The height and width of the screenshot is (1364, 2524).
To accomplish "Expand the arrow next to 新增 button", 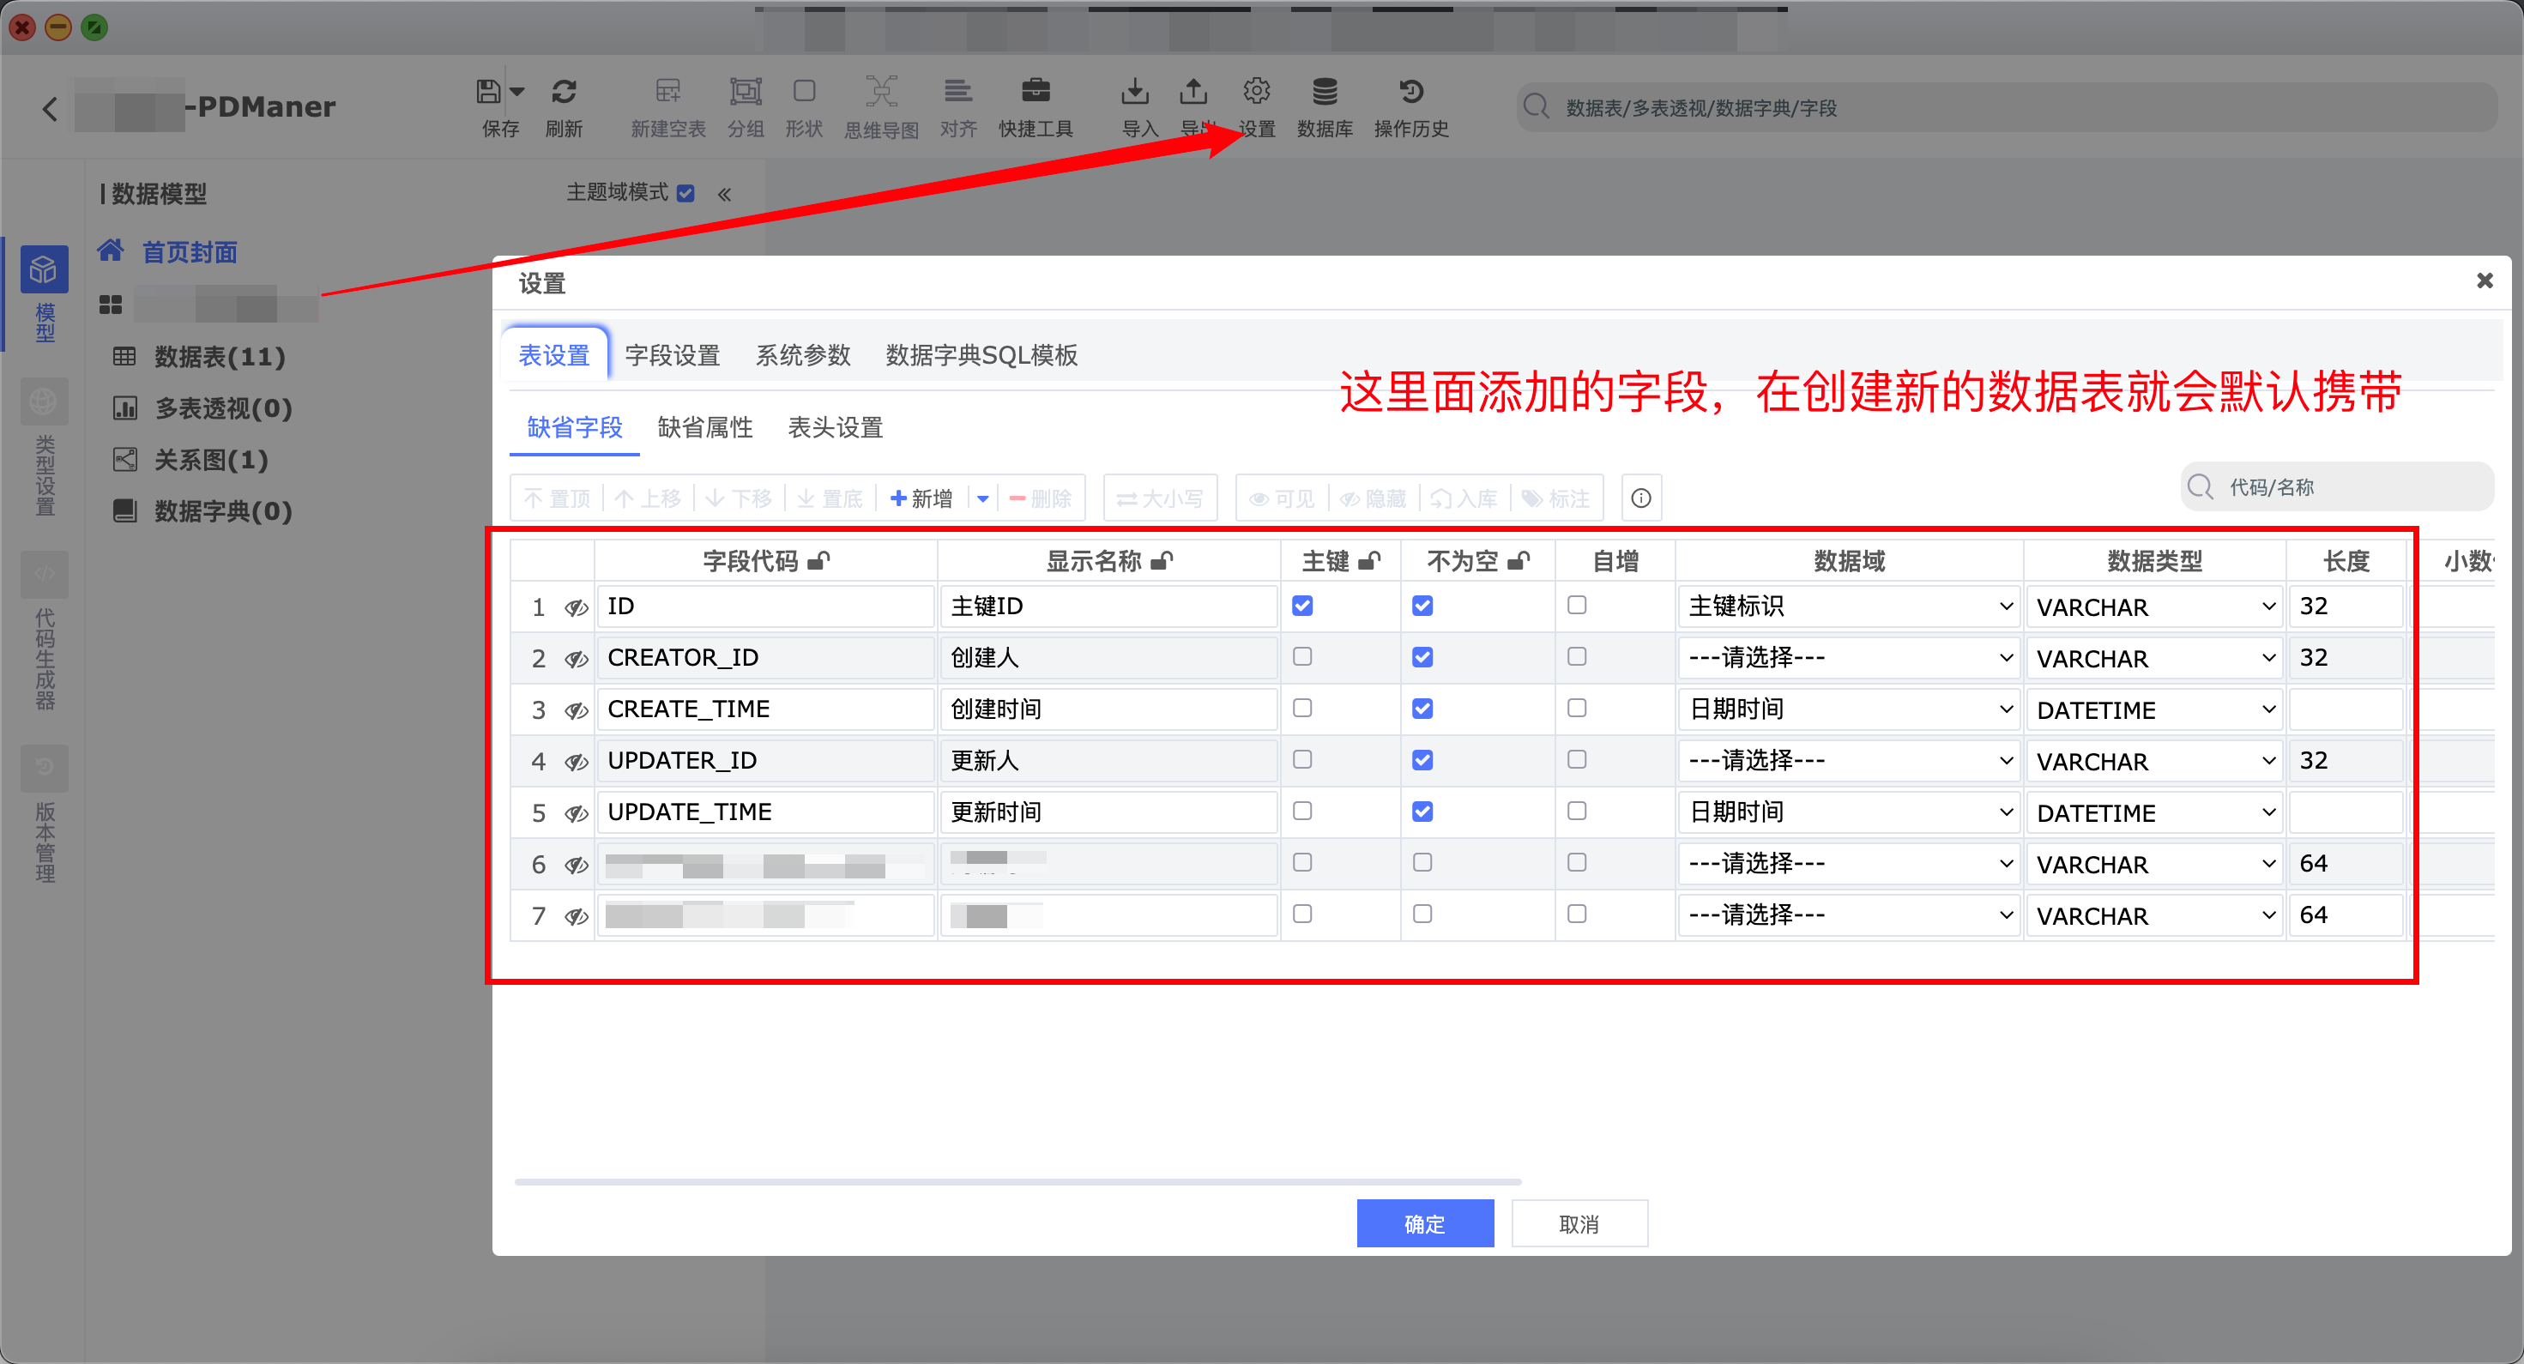I will 983,498.
